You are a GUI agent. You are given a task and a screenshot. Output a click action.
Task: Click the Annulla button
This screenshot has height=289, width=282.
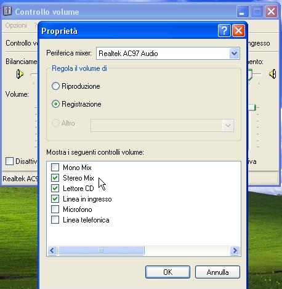pos(217,272)
